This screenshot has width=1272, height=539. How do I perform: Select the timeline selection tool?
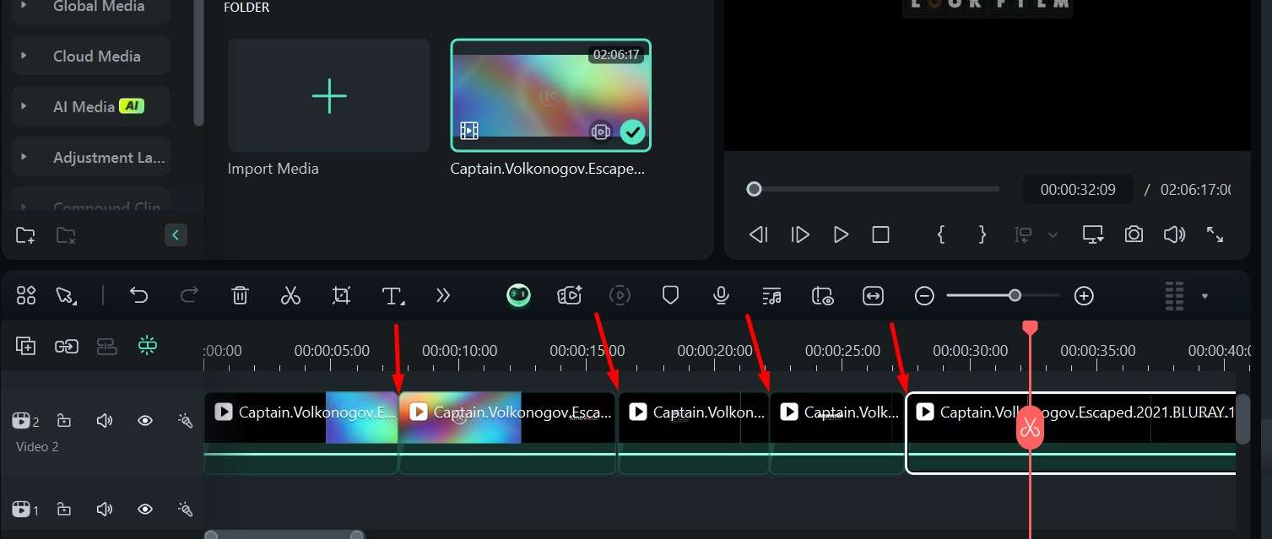click(x=65, y=295)
